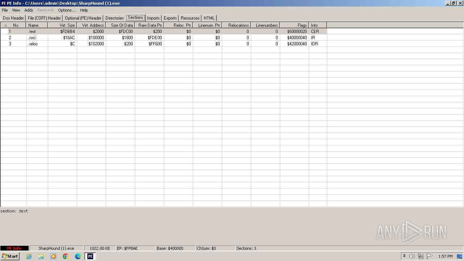
Task: Click the $102000 virtual address cell
Action: point(91,44)
